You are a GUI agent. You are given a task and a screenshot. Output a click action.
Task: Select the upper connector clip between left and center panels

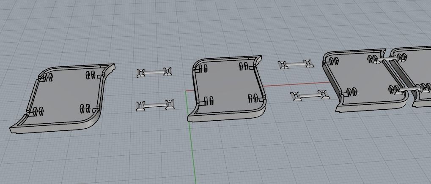point(154,73)
